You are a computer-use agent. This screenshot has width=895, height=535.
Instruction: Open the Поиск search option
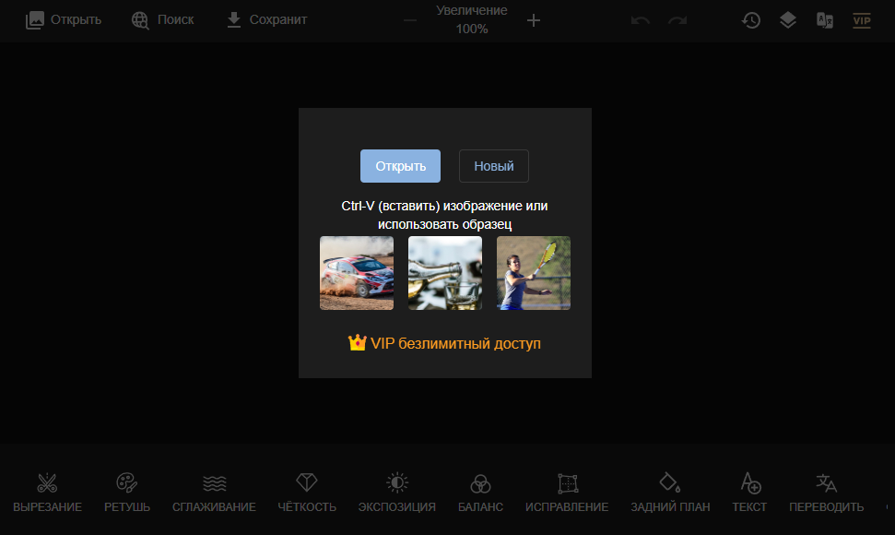(162, 18)
